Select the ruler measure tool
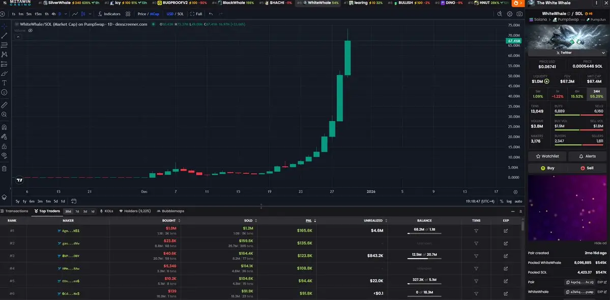 [x=4, y=105]
